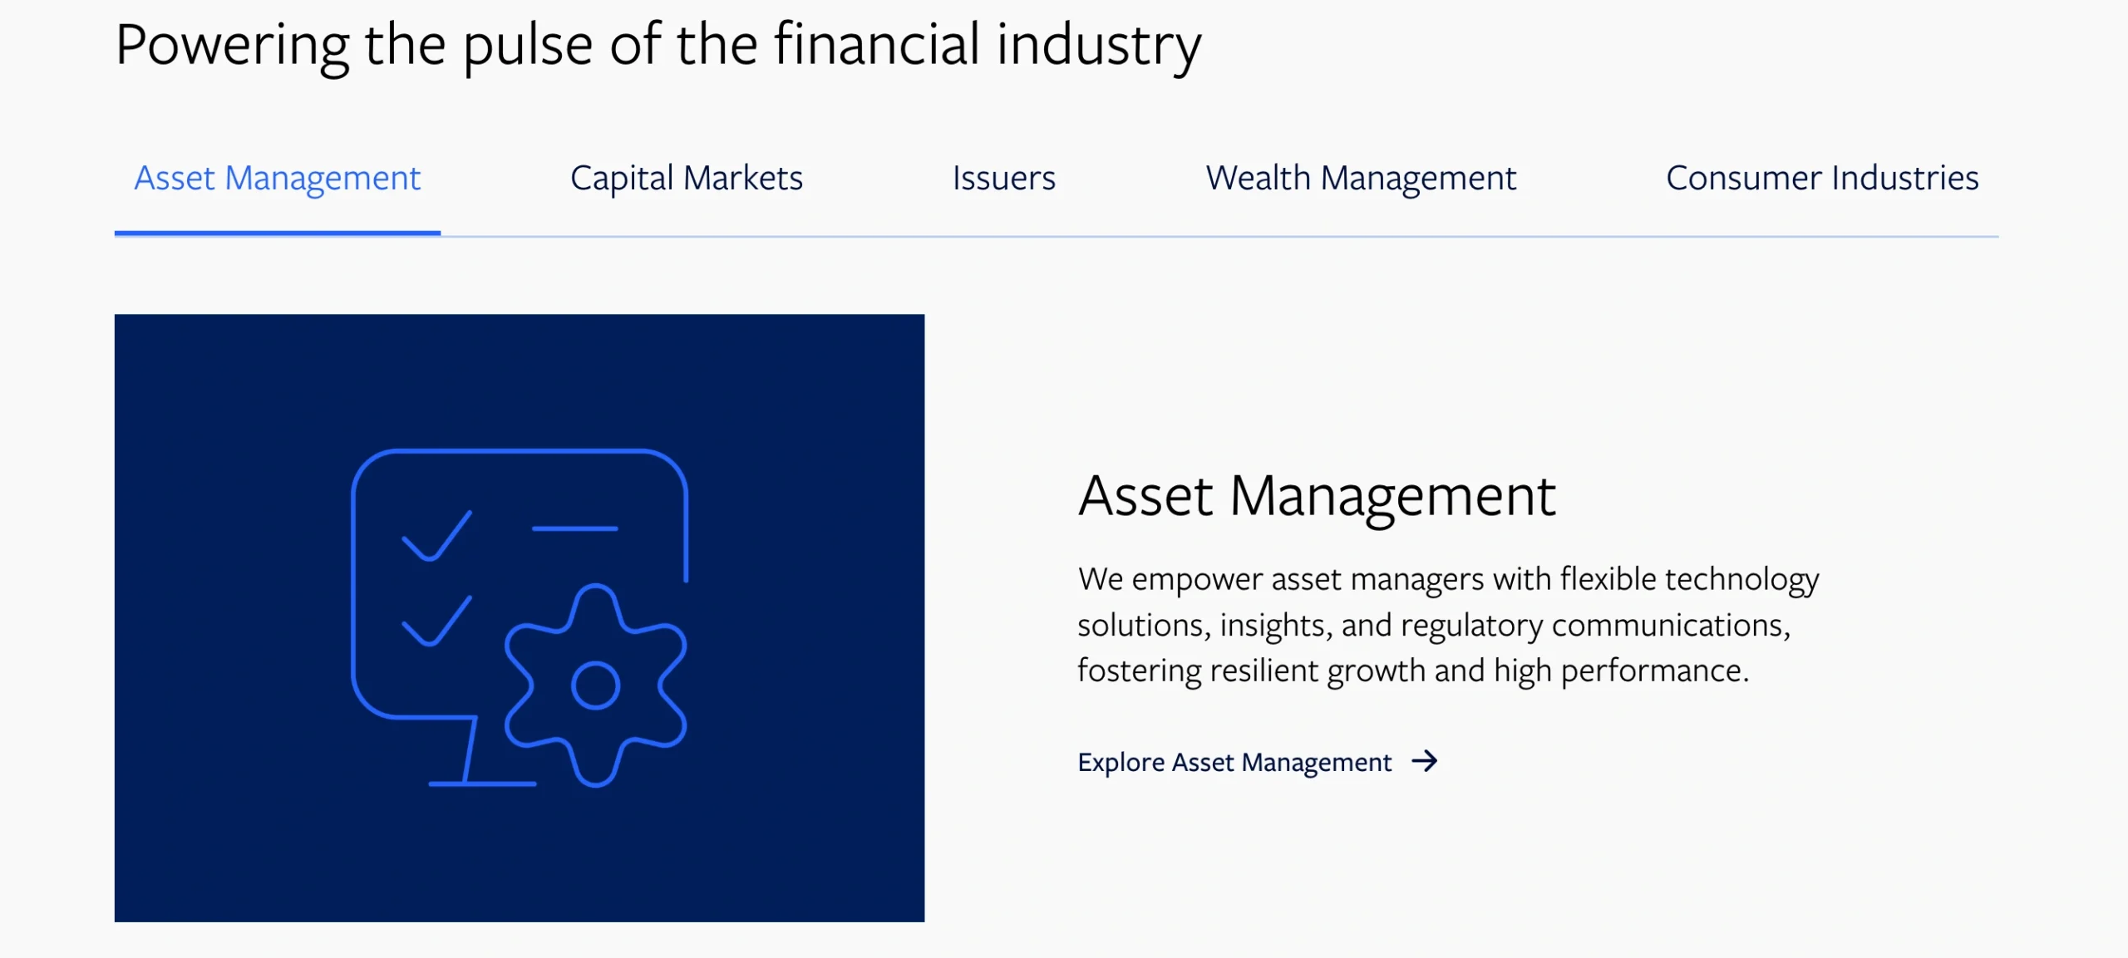2128x958 pixels.
Task: Click the blue underline beneath the active tab
Action: (x=277, y=233)
